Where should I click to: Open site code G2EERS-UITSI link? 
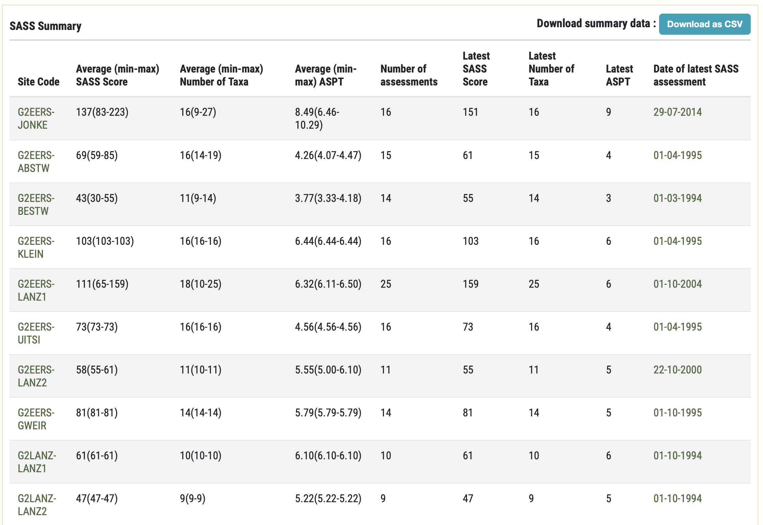click(x=36, y=333)
